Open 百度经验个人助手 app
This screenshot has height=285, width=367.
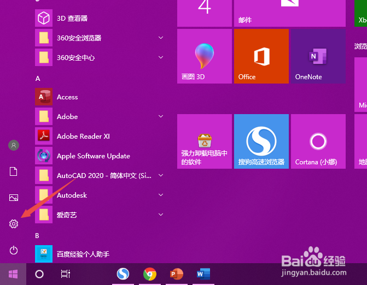pyautogui.click(x=100, y=254)
